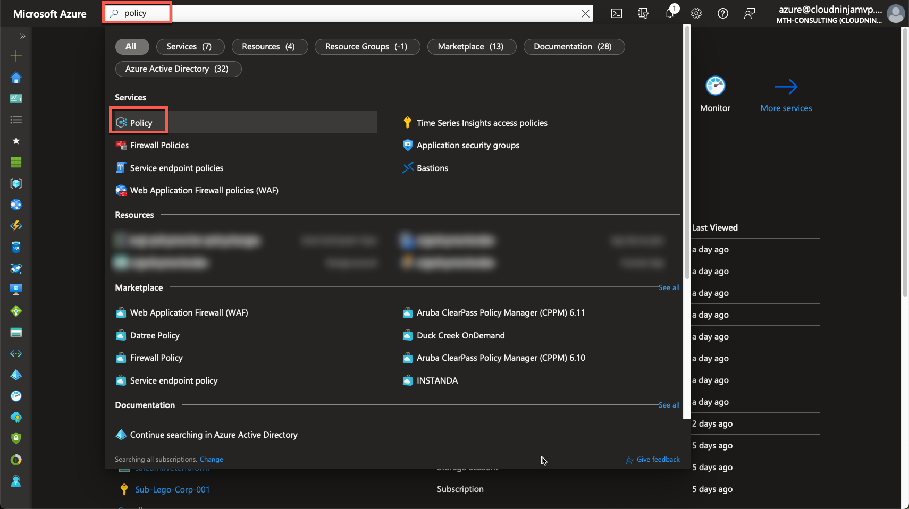This screenshot has height=509, width=909.
Task: Expand the left sidebar with the chevrons
Action: tap(22, 36)
